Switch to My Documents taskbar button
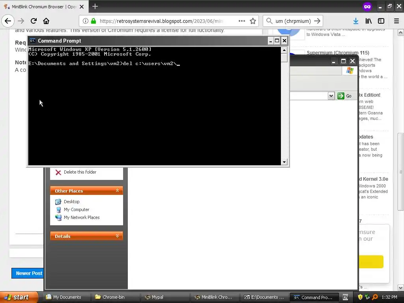 [x=66, y=297]
